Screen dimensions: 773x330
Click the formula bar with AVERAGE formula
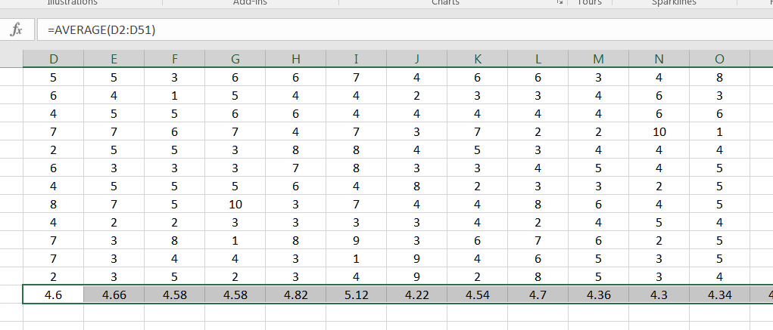pos(379,30)
